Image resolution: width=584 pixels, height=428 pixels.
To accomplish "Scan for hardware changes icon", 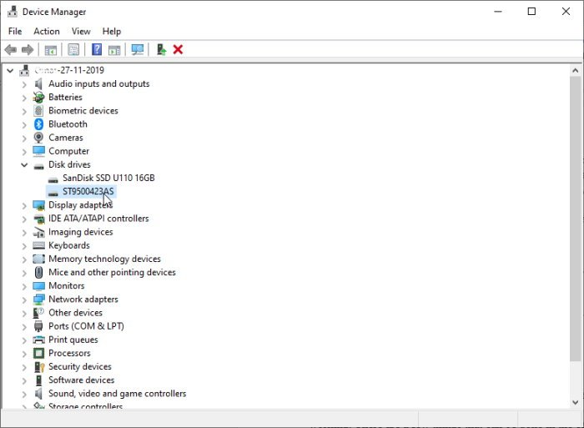I will 138,49.
